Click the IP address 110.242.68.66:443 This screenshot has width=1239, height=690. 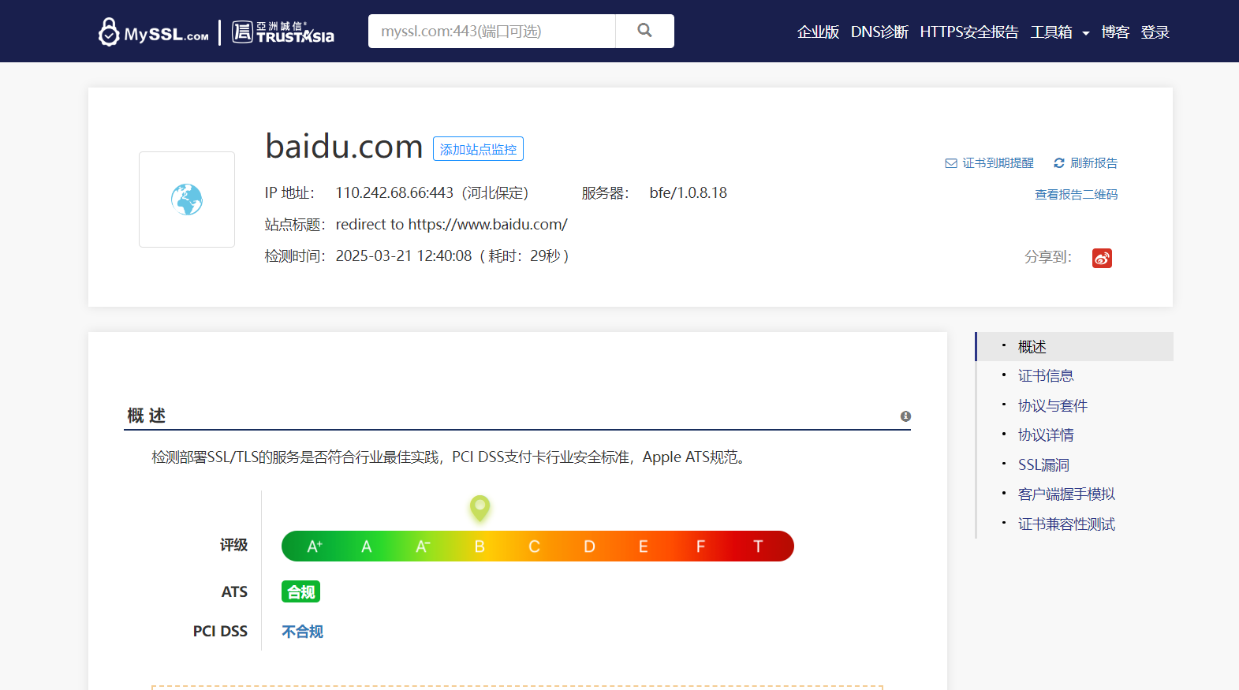tap(394, 193)
